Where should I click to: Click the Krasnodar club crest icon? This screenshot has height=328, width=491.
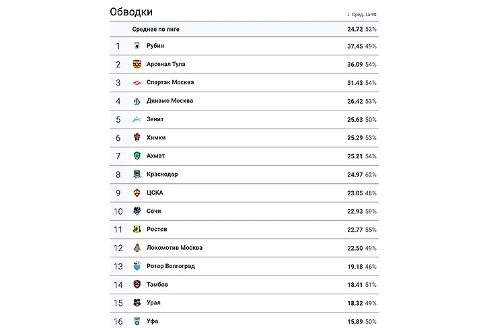(x=137, y=174)
